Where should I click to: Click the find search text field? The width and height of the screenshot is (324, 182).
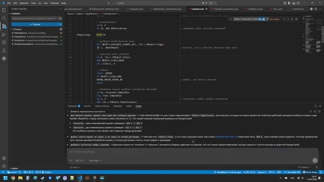pos(246,19)
